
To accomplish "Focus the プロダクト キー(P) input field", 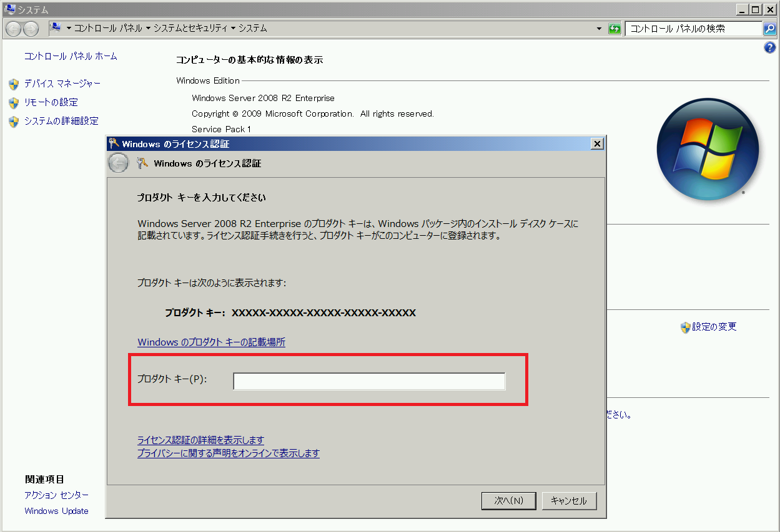I will [369, 381].
